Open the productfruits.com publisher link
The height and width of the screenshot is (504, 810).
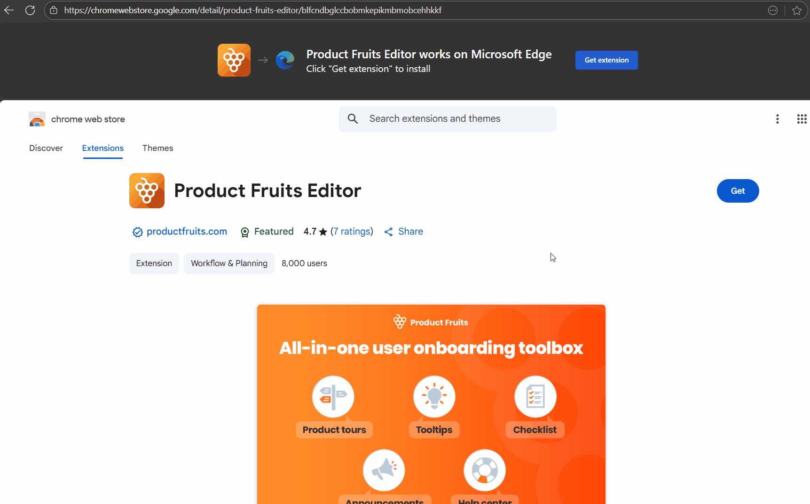coord(187,231)
